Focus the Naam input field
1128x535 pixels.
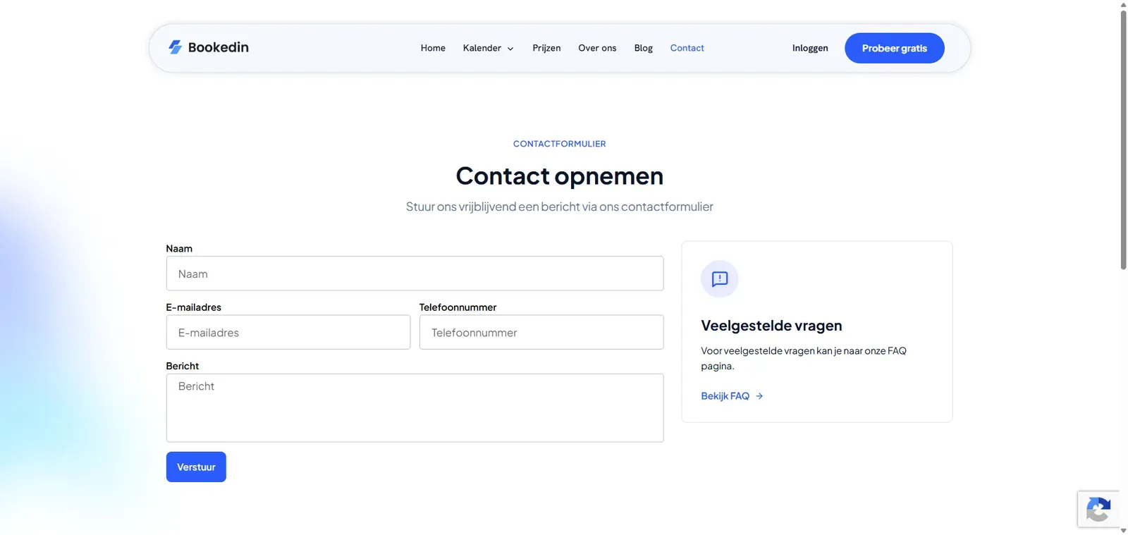(415, 273)
